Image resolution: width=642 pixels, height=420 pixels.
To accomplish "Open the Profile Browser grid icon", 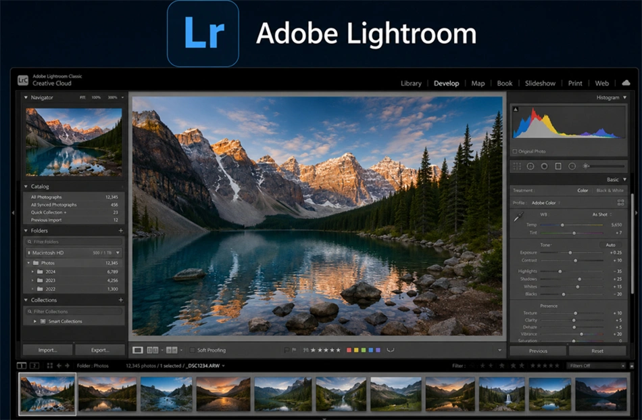I will tap(620, 202).
